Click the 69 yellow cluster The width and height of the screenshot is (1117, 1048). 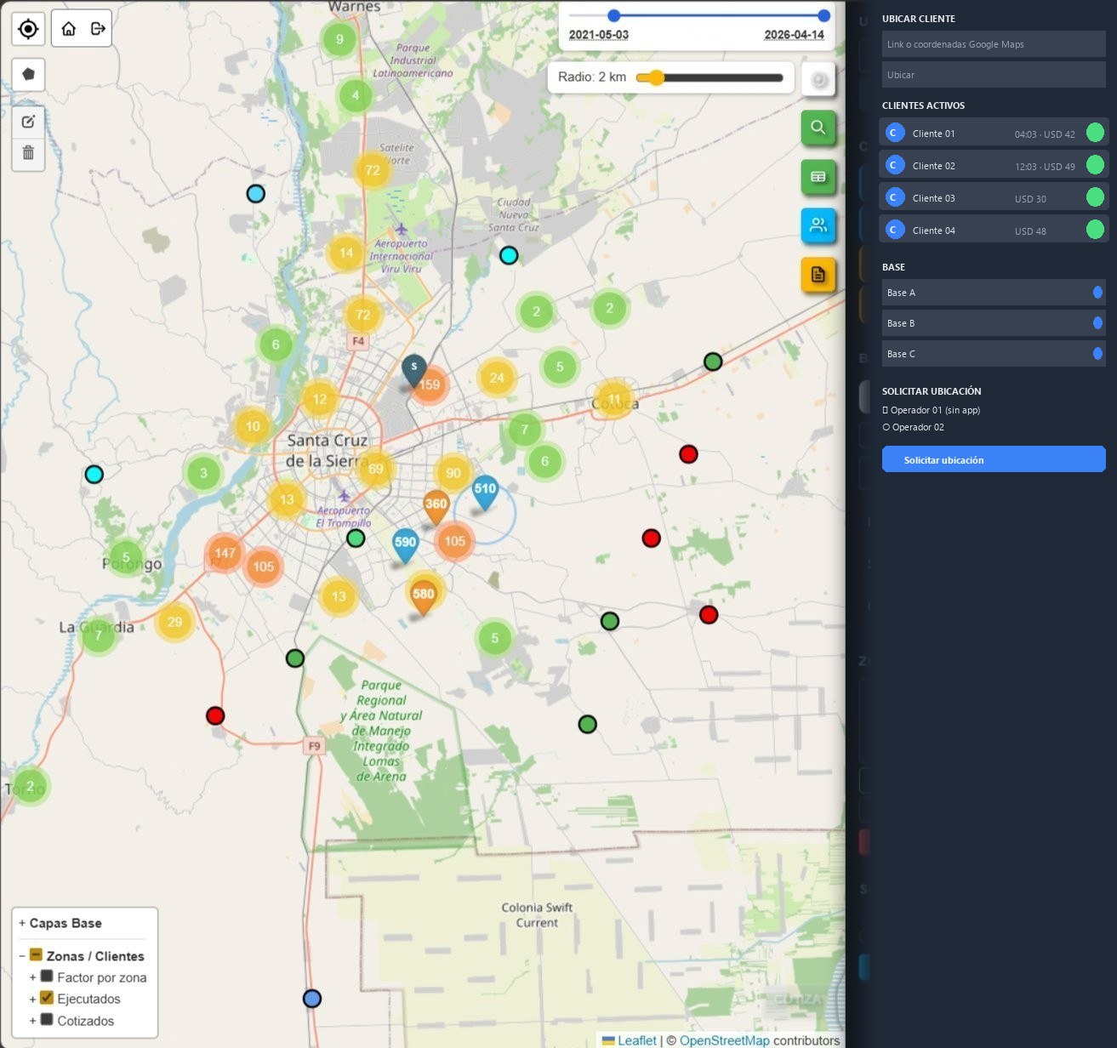pos(376,469)
